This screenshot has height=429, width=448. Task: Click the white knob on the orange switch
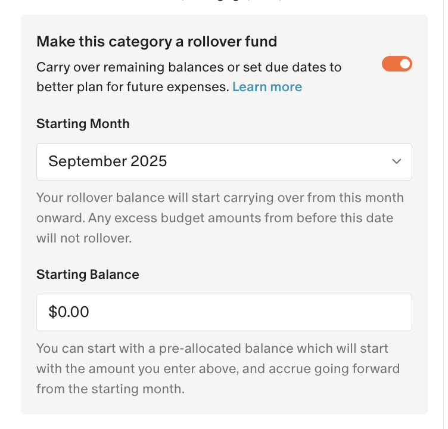pyautogui.click(x=405, y=64)
